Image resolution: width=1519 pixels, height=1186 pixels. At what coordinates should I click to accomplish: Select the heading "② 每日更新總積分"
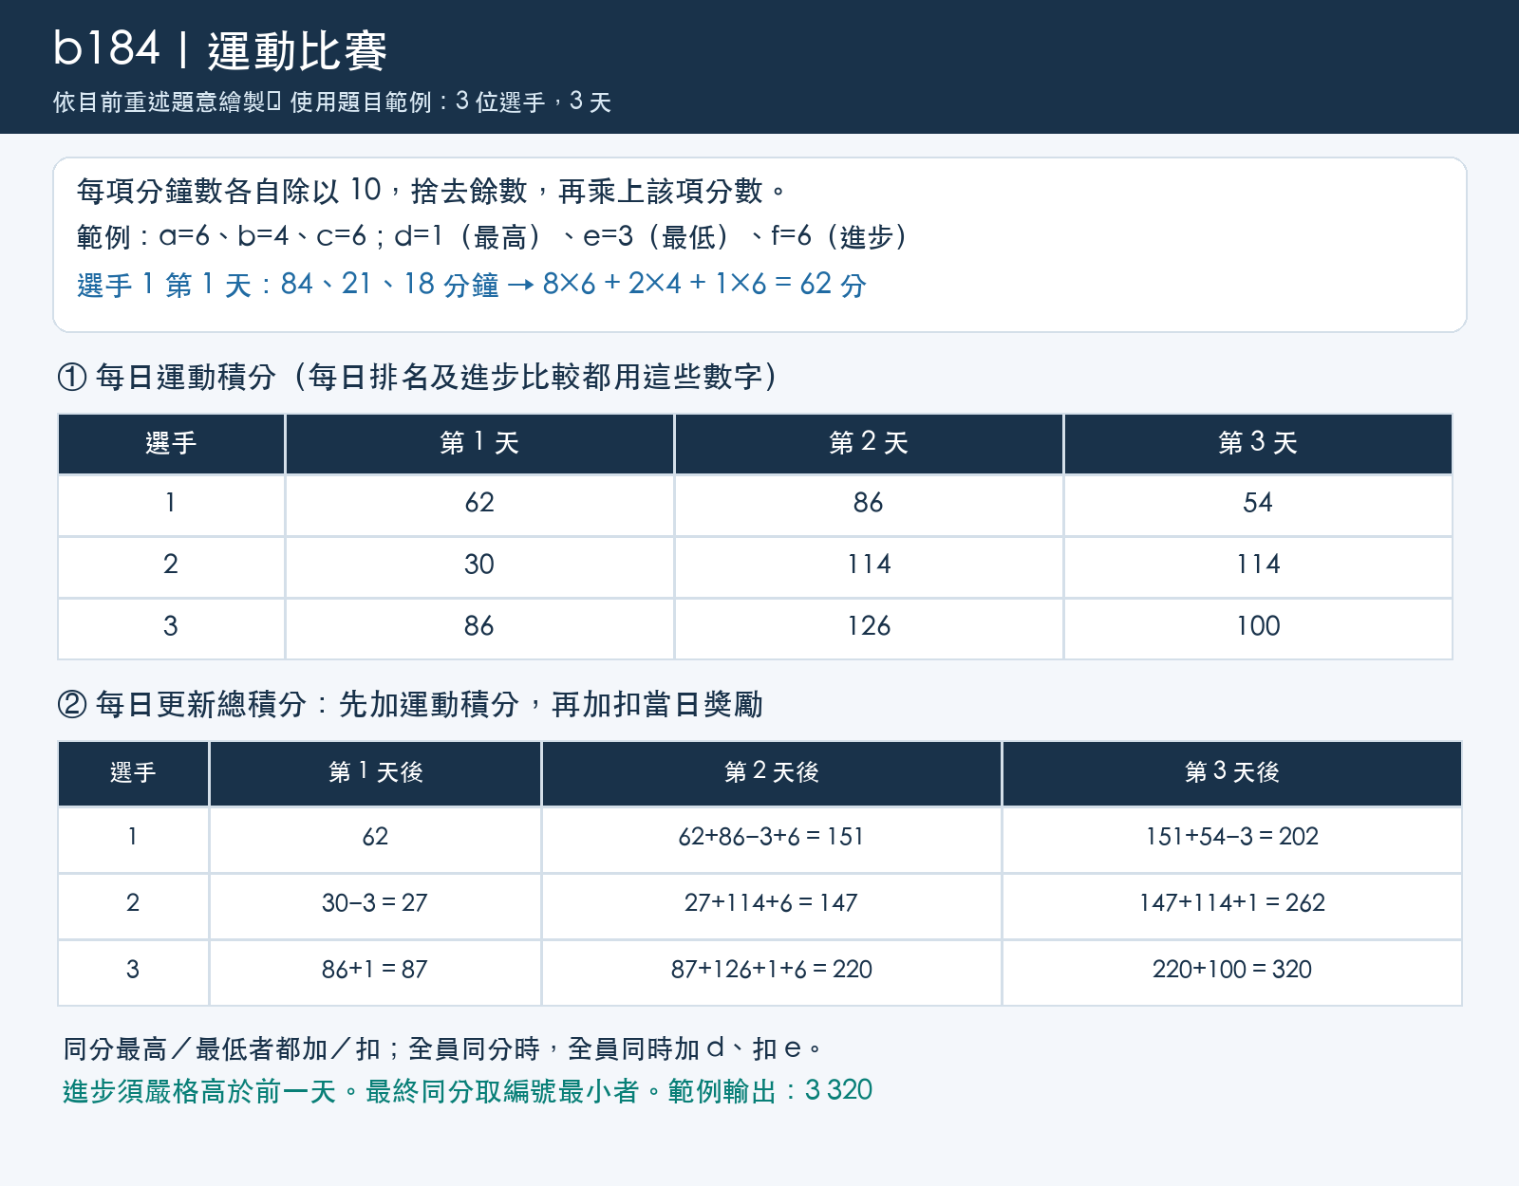(x=410, y=704)
